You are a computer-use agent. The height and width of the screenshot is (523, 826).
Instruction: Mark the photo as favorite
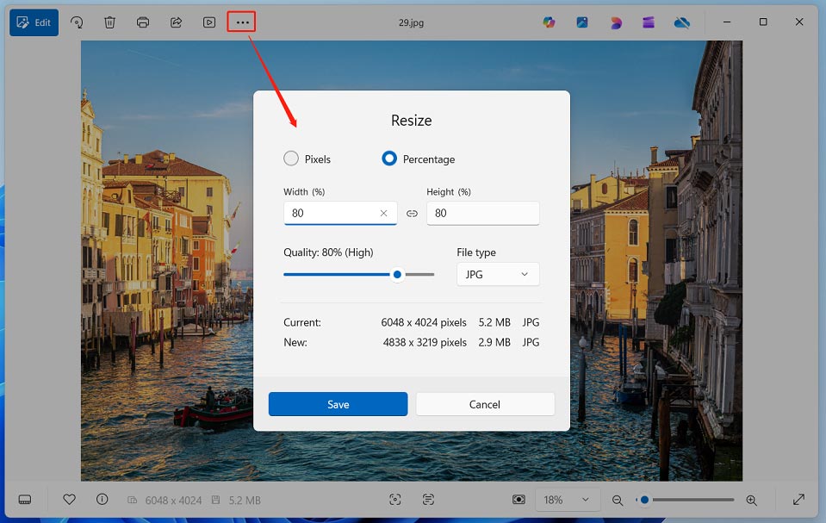point(68,500)
